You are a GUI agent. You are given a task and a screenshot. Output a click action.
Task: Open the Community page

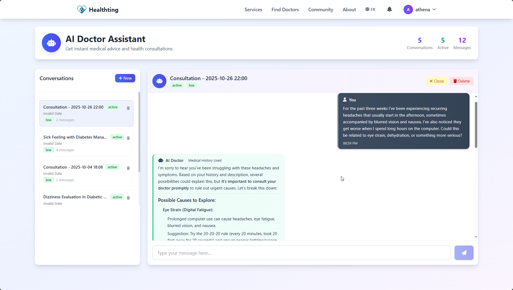pos(321,9)
